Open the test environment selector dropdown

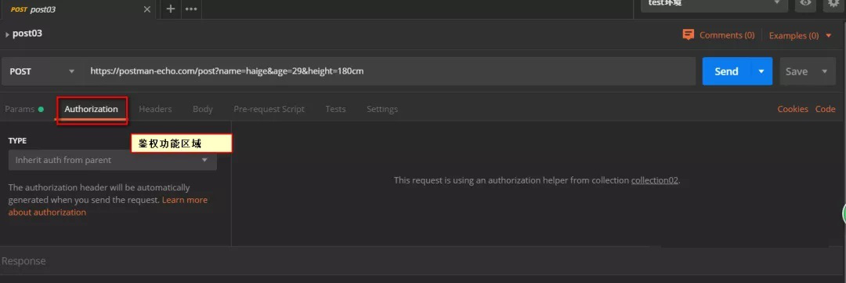[714, 3]
